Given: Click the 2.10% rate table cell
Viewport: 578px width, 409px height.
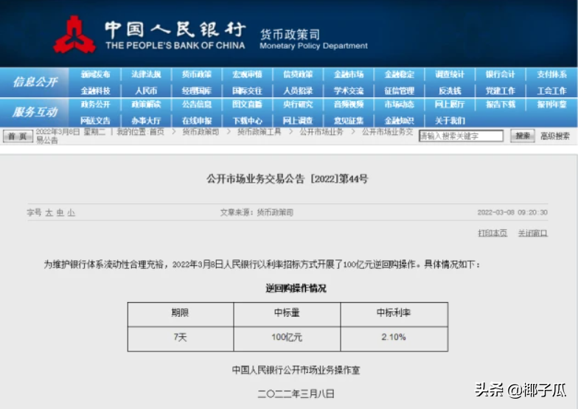Looking at the screenshot, I should [x=394, y=339].
